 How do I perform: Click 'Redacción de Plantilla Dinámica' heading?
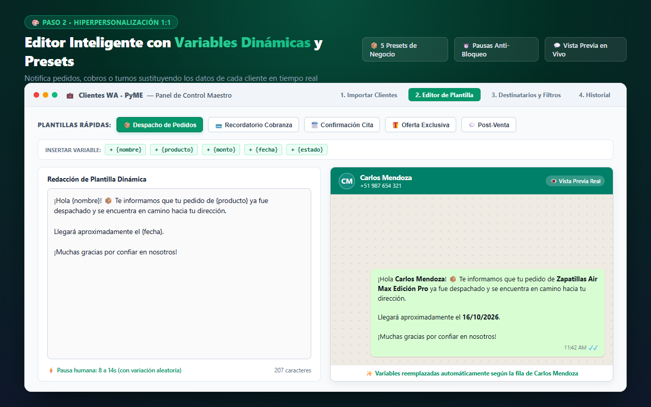[97, 179]
